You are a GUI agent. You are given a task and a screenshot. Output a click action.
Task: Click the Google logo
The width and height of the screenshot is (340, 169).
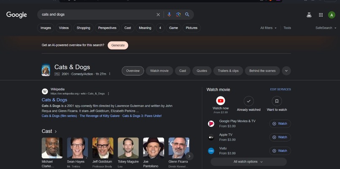click(x=16, y=15)
